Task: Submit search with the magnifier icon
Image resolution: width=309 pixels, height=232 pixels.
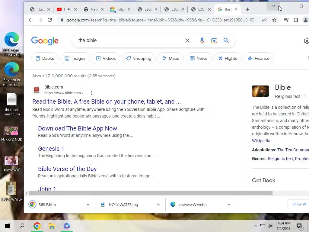Action: tap(226, 40)
